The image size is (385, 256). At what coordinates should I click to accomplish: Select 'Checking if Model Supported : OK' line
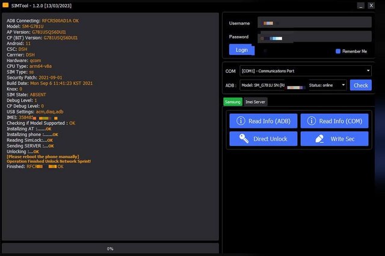click(x=41, y=123)
